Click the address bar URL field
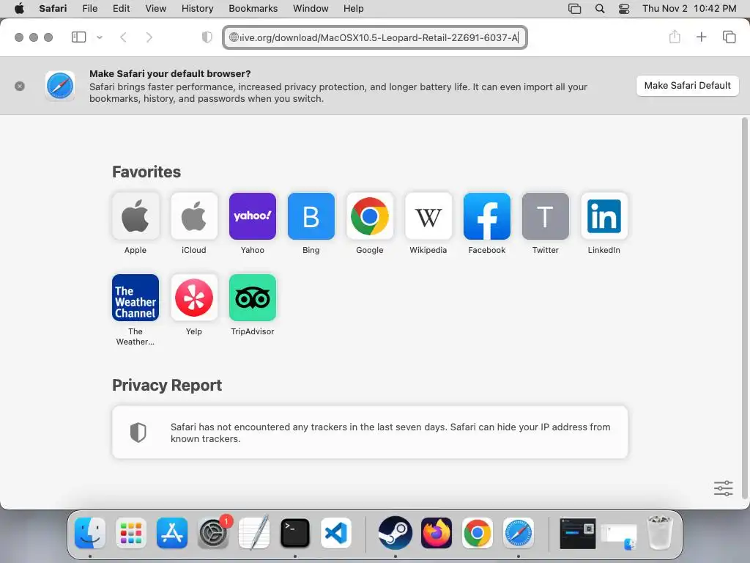Image resolution: width=750 pixels, height=563 pixels. 375,37
